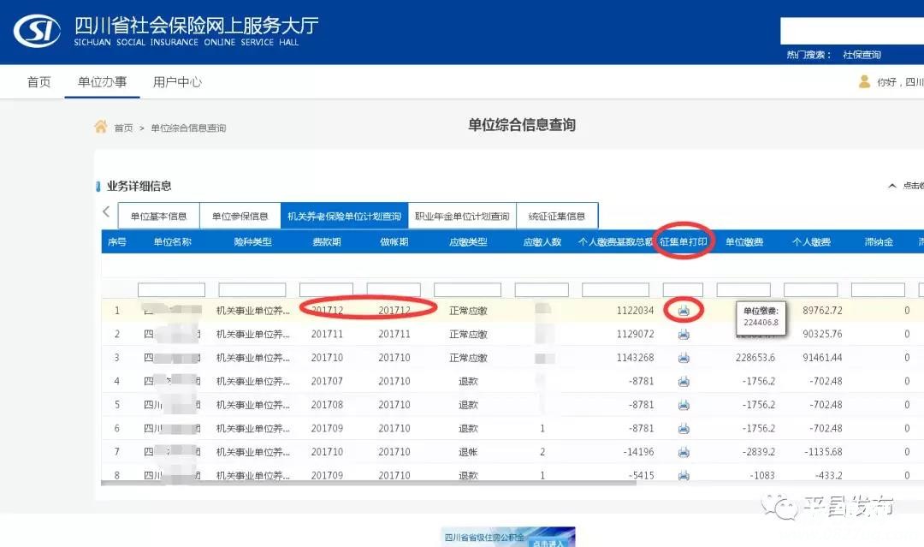Select cell -2839.2 in row 7
This screenshot has width=924, height=547.
(x=758, y=452)
